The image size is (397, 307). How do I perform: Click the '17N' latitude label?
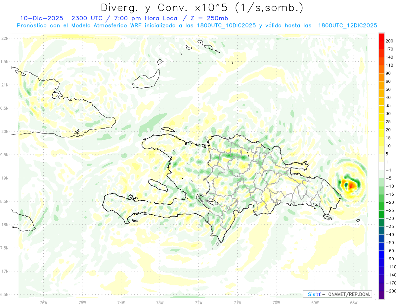5,271
